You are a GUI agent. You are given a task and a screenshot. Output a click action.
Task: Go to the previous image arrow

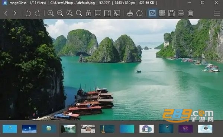[x=6, y=13]
